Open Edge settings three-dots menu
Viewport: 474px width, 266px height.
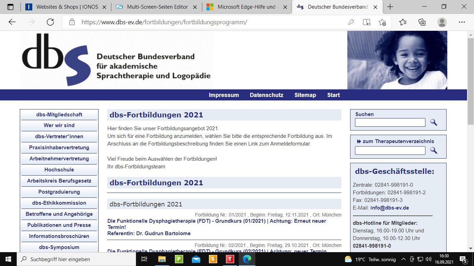pos(462,22)
